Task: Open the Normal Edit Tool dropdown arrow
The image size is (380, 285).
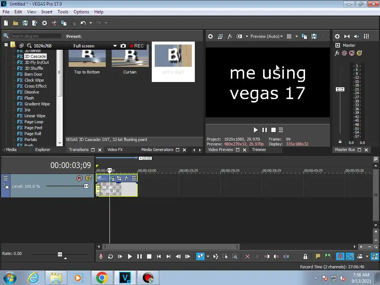Action: pyautogui.click(x=208, y=256)
